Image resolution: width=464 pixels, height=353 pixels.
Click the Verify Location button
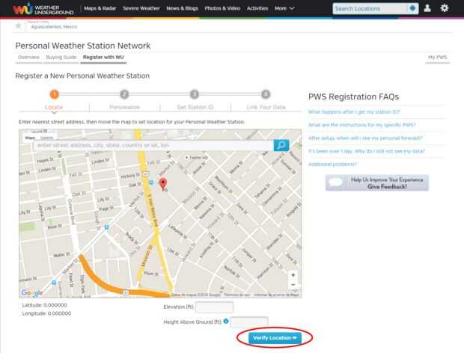pos(275,338)
